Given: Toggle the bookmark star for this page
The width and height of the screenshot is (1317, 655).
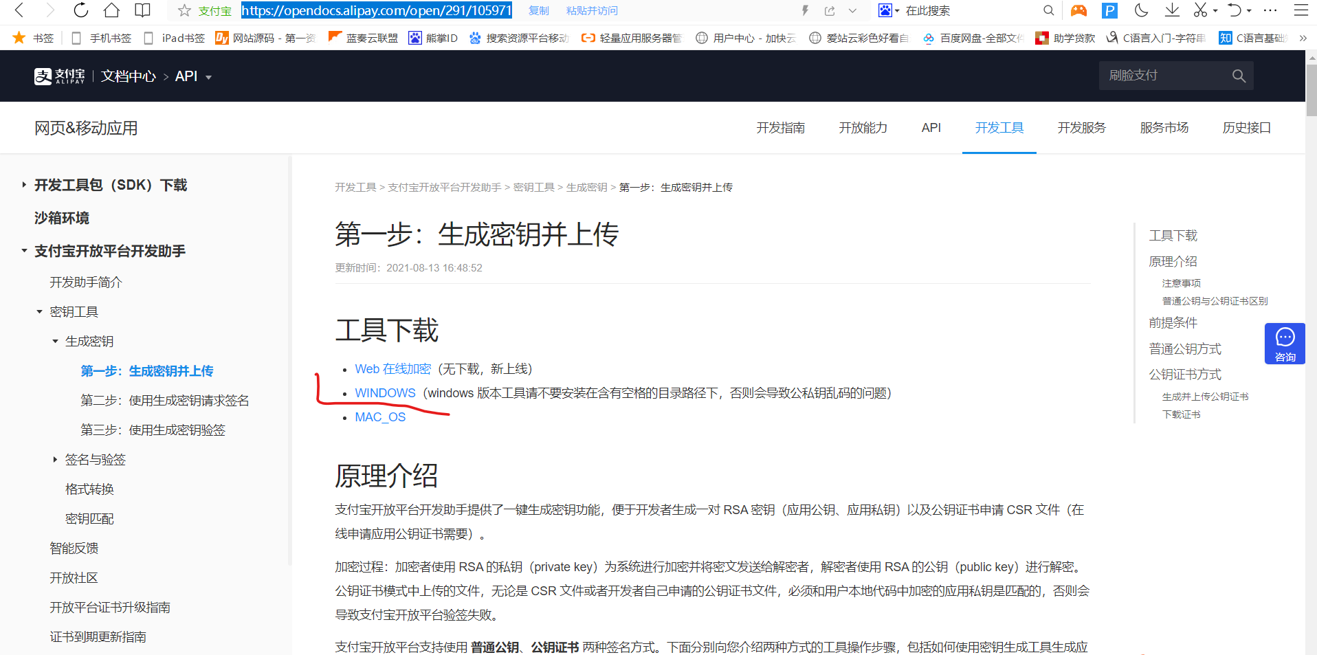Looking at the screenshot, I should point(184,10).
